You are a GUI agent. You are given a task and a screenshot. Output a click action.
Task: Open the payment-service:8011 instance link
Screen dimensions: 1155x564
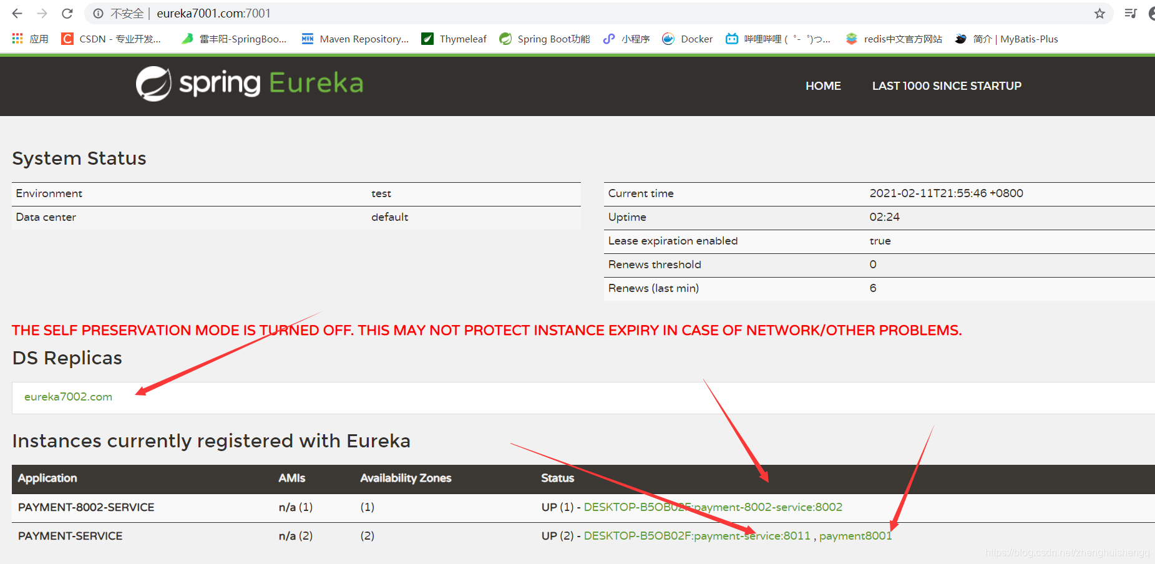pos(697,536)
